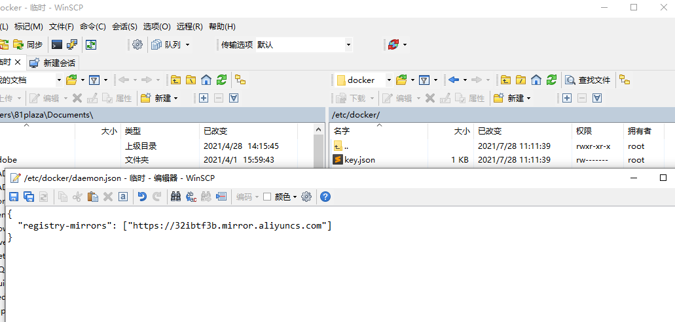Open Replace text tool in editor

tap(191, 197)
